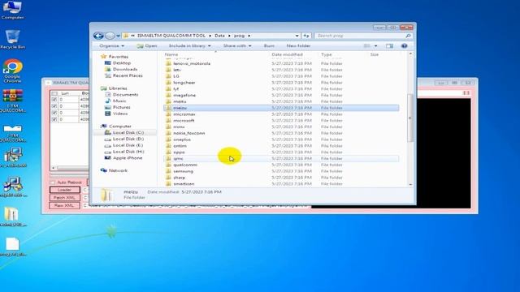Screen dimensions: 520x292
Task: Expand the arrow after prog breadcrumb
Action: [249, 36]
